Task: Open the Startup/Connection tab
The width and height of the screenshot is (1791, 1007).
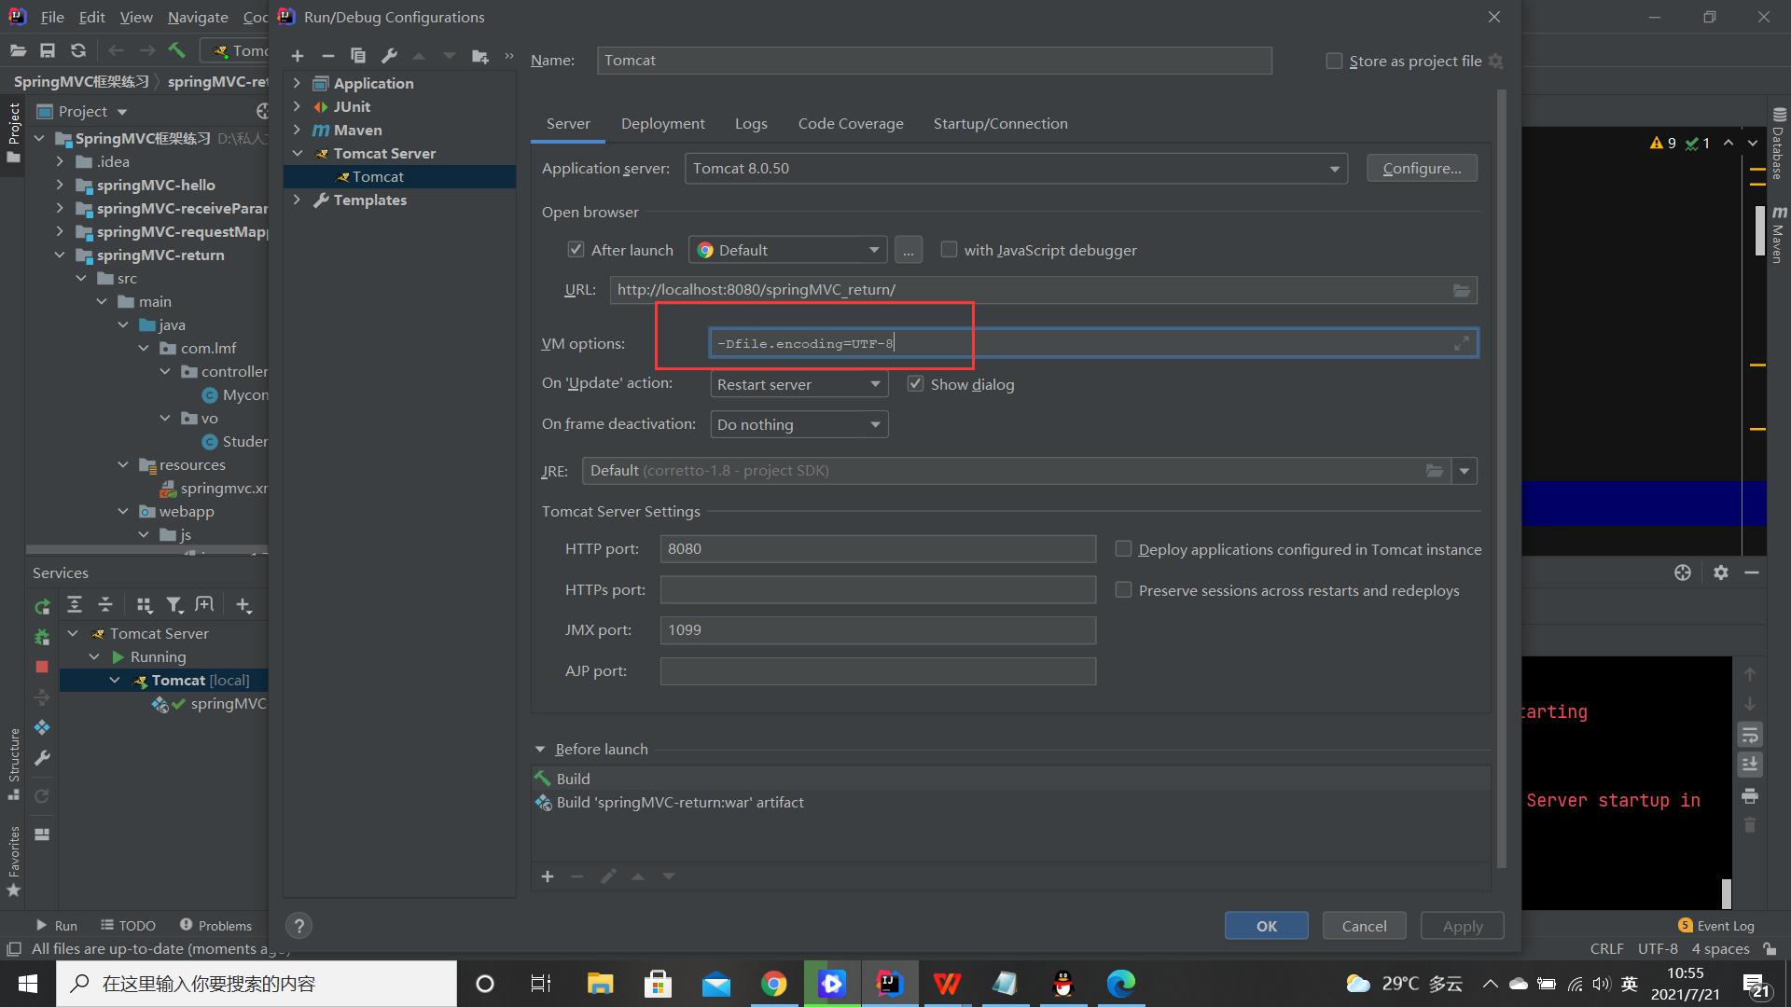Action: point(999,123)
